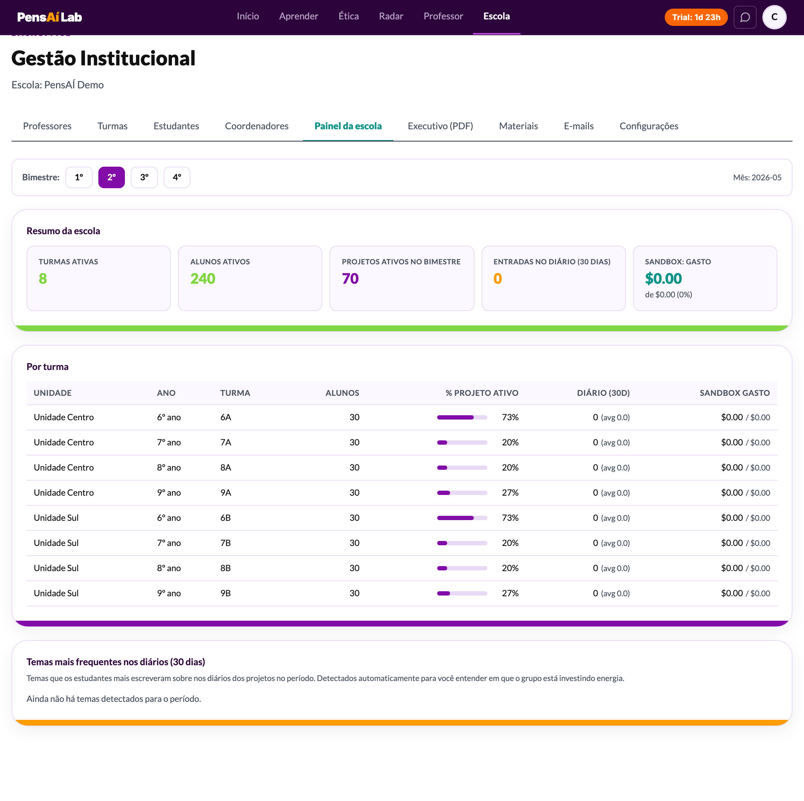Switch to the Materiais tab
804x801 pixels.
[518, 126]
